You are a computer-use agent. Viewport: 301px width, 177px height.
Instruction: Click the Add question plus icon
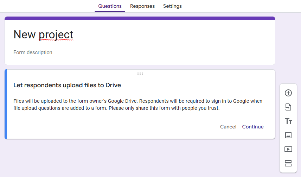pos(288,93)
